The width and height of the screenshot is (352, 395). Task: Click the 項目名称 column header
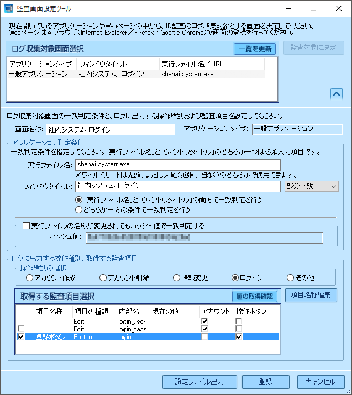(53, 312)
